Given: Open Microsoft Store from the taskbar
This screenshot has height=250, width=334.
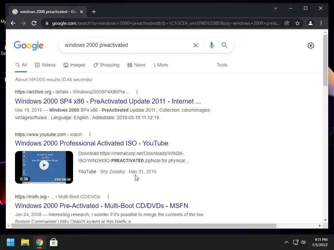Looking at the screenshot, I should 53,242.
